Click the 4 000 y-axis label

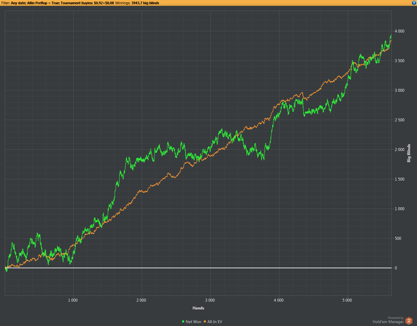click(400, 32)
